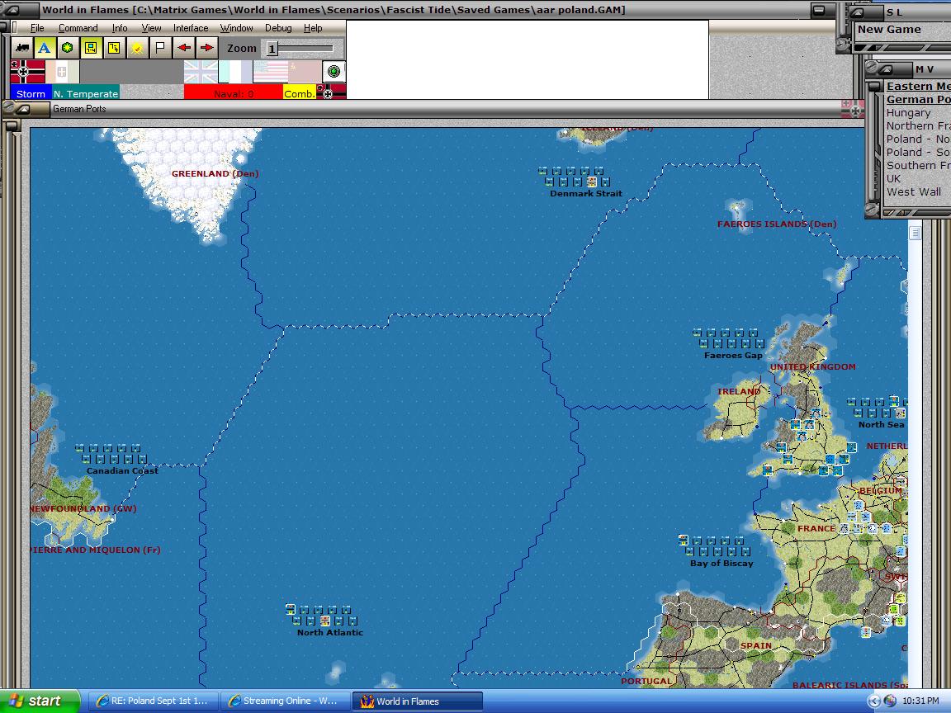
Task: Click the yellow crossed sun toolbar icon
Action: 137,48
